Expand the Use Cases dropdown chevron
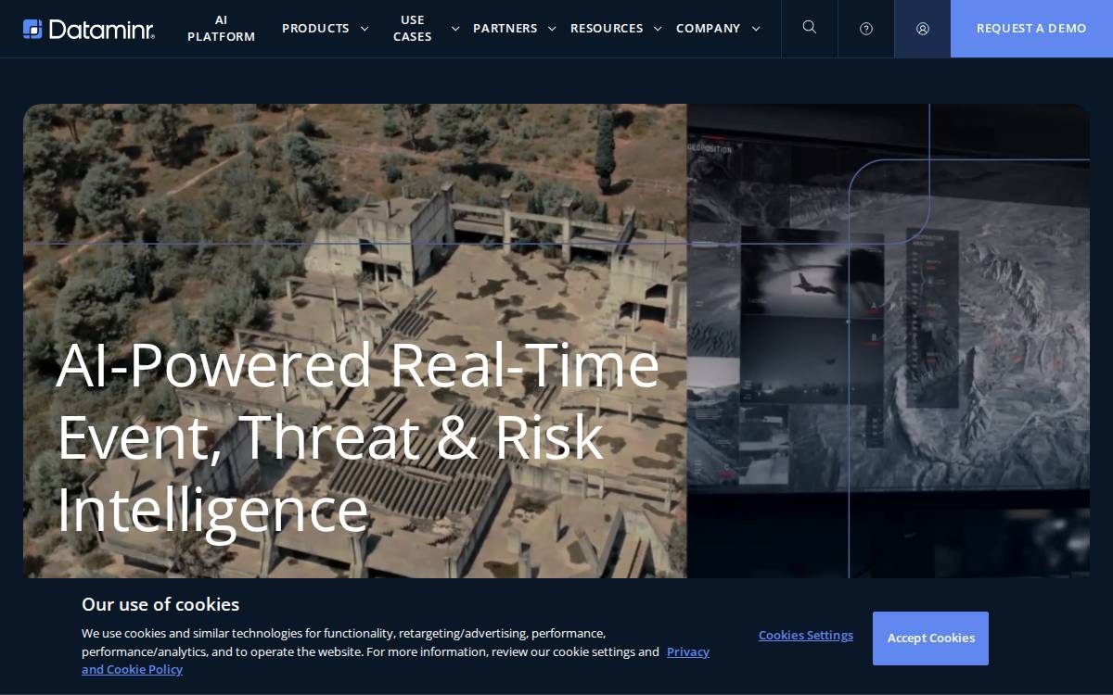1113x695 pixels. 455,29
